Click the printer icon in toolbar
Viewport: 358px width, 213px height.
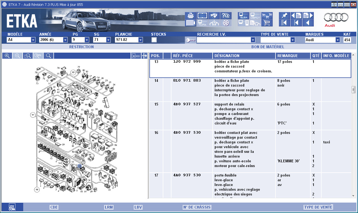190,16
